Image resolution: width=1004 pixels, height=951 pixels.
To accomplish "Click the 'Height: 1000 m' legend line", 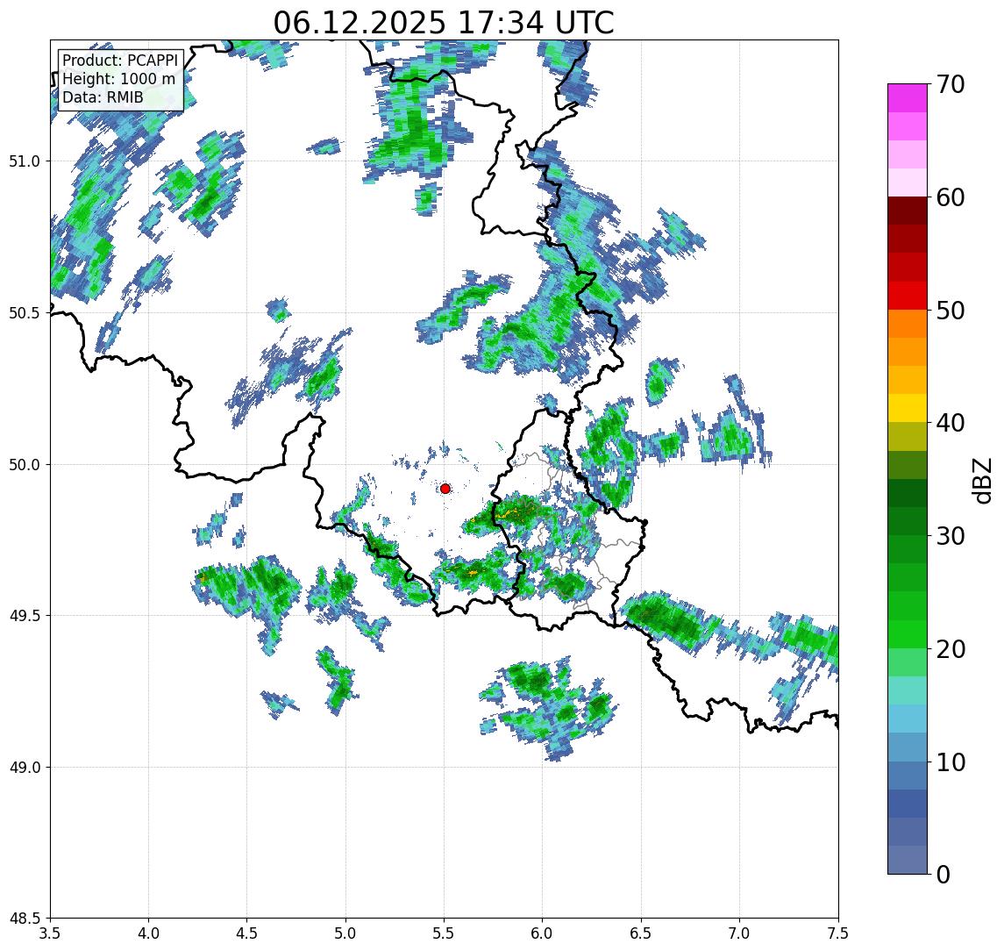I will click(x=118, y=79).
